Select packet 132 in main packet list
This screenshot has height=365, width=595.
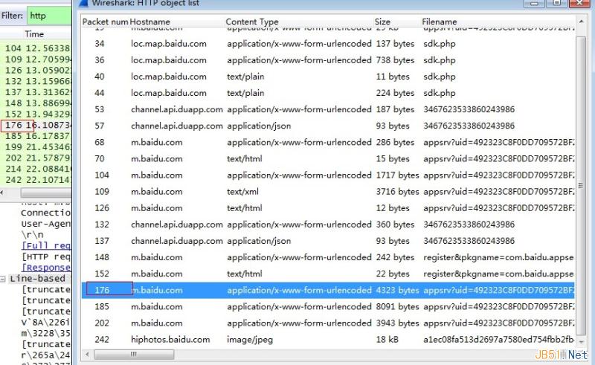tap(36, 81)
